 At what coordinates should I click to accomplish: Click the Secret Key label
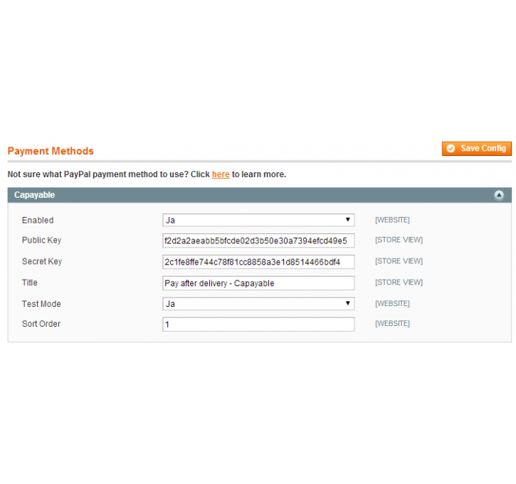point(42,261)
